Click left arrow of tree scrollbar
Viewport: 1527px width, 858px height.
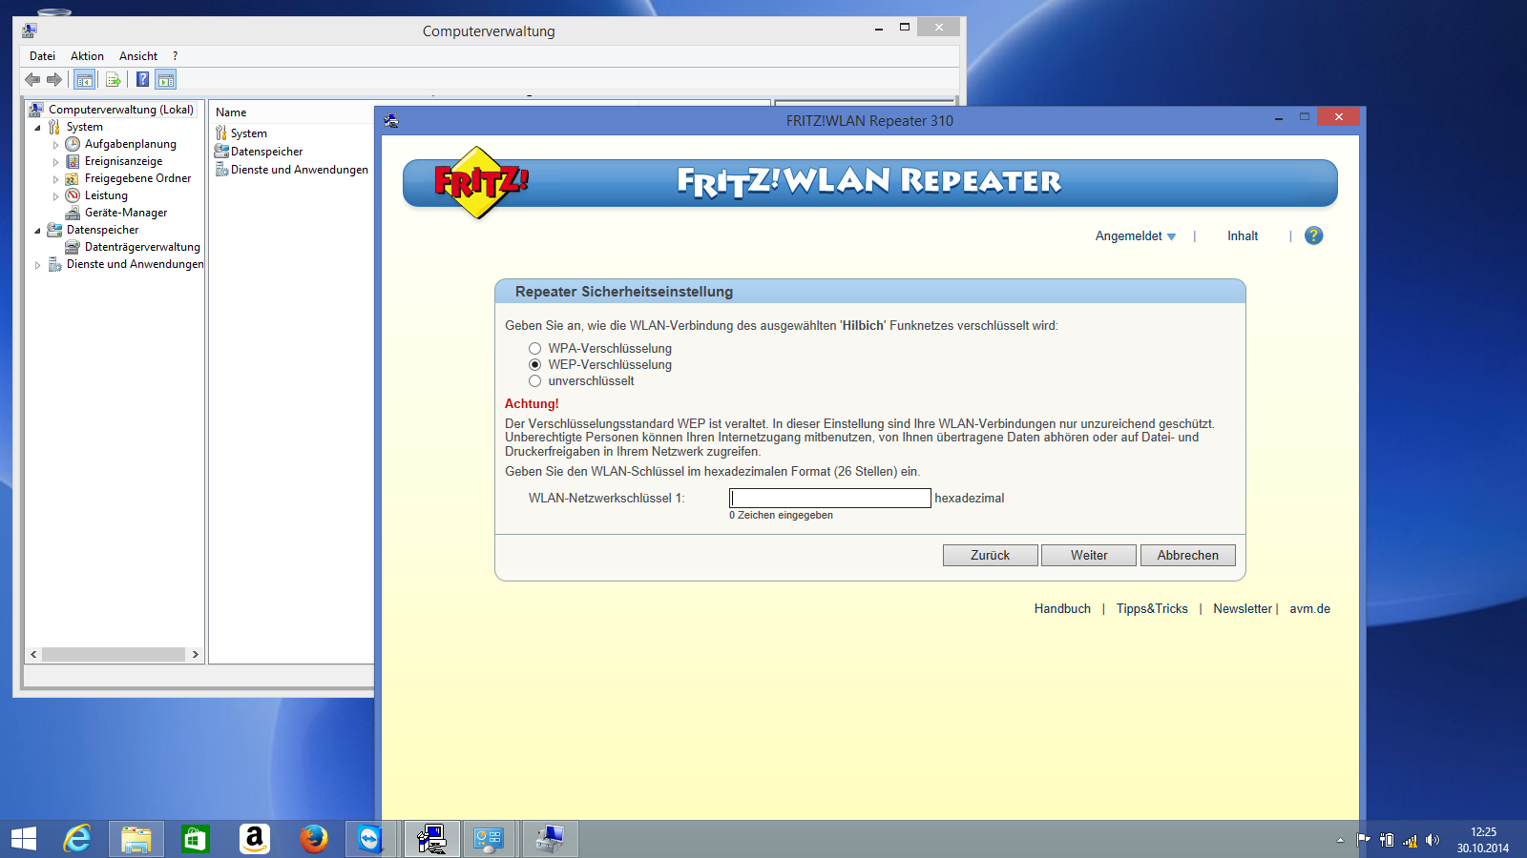34,655
